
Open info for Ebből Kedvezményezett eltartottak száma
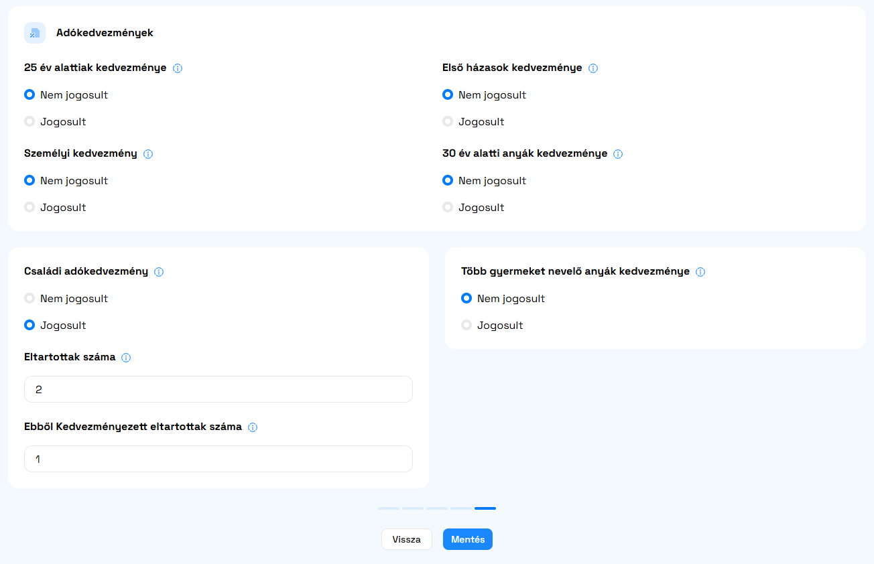(253, 427)
